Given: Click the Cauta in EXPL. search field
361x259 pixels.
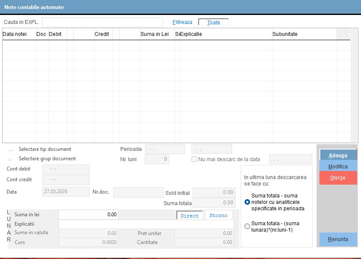Looking at the screenshot, I should (x=102, y=22).
